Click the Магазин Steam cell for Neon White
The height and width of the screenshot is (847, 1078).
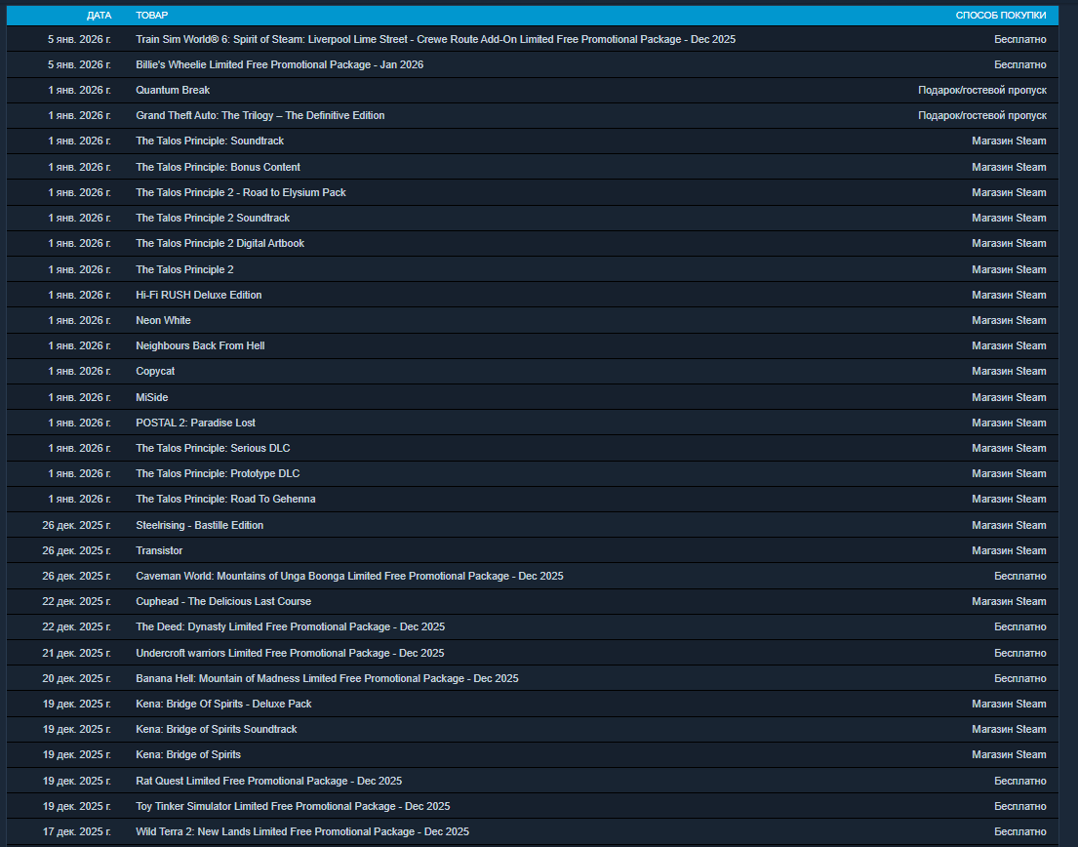1010,320
